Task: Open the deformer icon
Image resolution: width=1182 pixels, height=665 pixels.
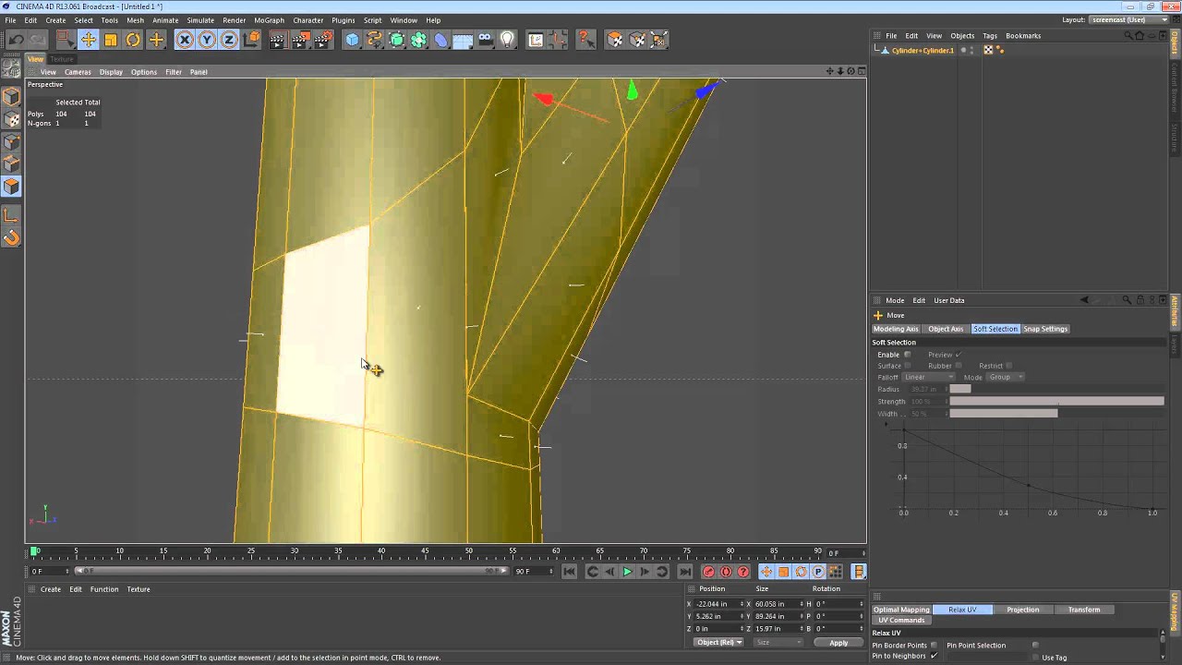Action: pyautogui.click(x=440, y=40)
